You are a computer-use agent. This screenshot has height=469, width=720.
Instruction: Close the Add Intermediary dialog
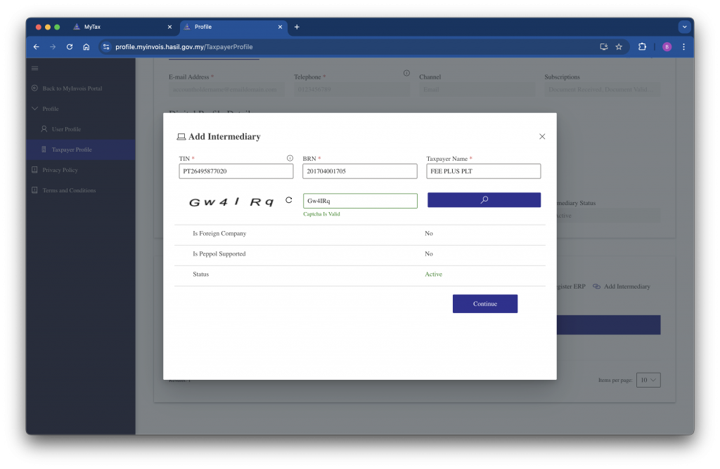point(542,136)
